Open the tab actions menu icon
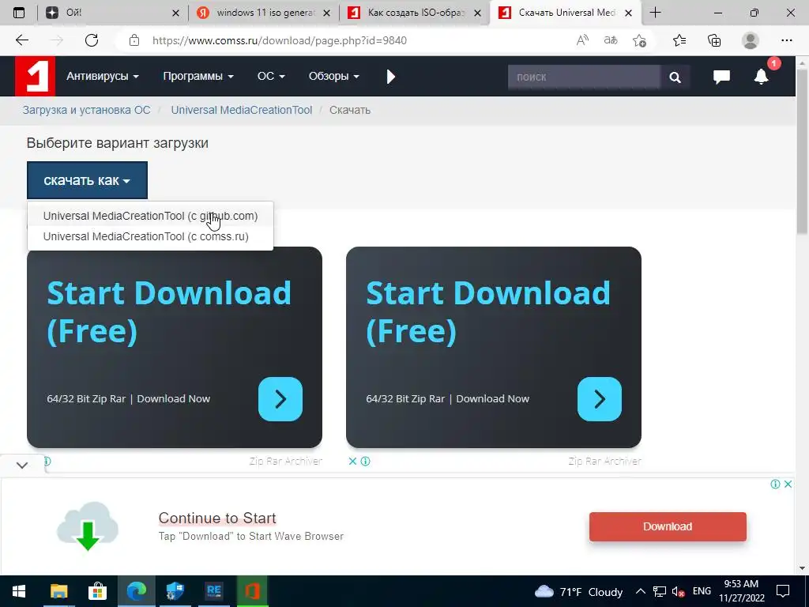This screenshot has width=809, height=607. click(x=19, y=13)
